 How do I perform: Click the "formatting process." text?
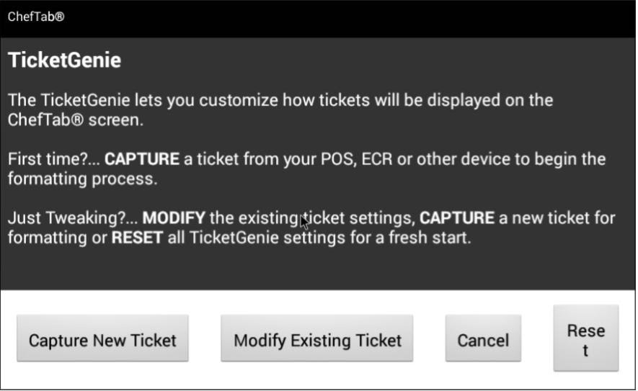[x=81, y=179]
